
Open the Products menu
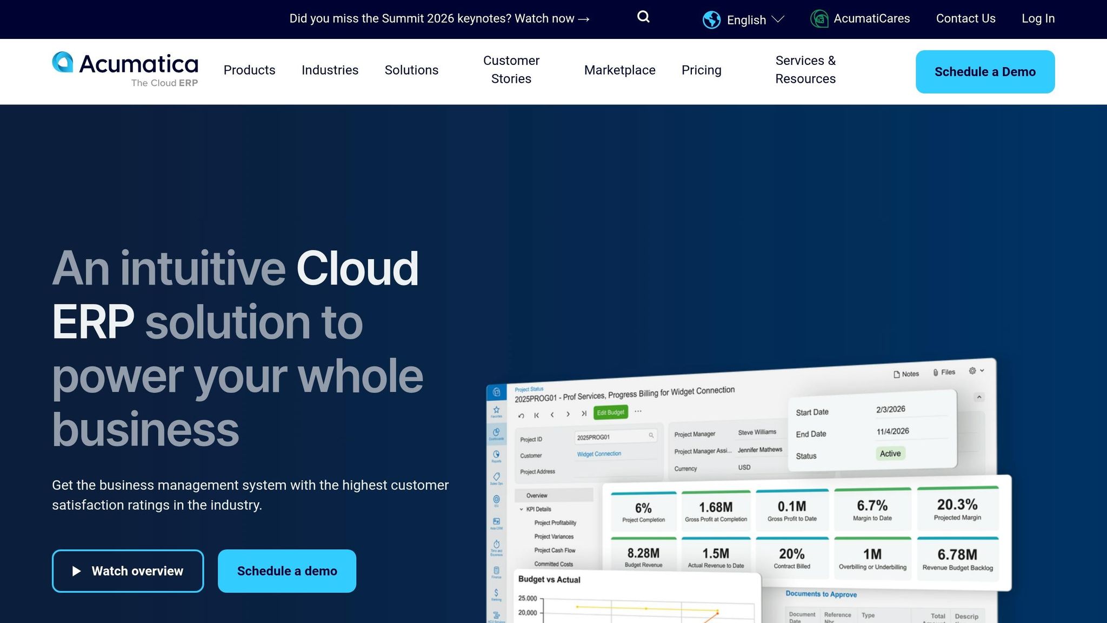tap(249, 70)
